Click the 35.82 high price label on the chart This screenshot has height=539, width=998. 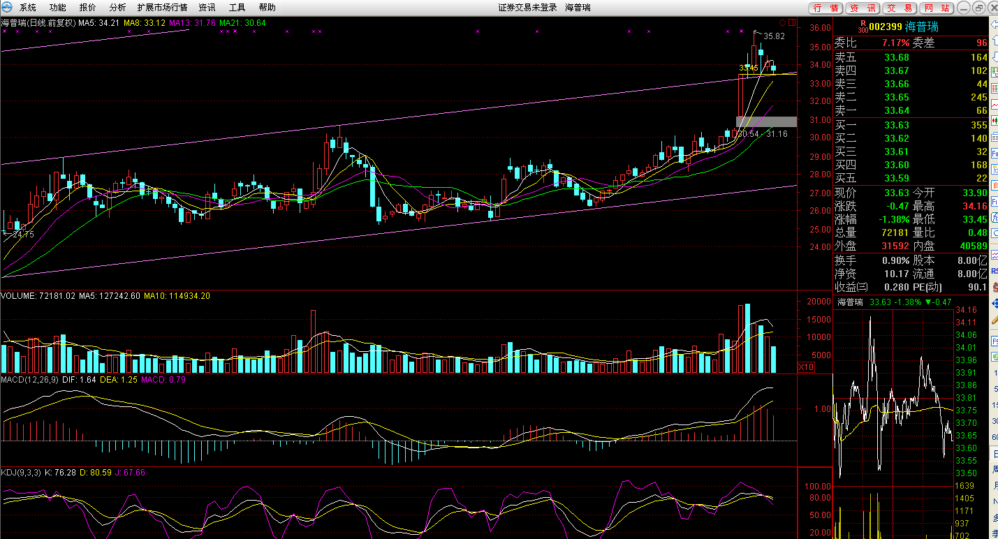pos(774,36)
